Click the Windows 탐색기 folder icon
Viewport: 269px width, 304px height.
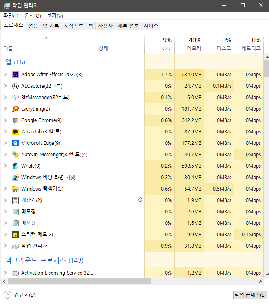tap(15, 189)
